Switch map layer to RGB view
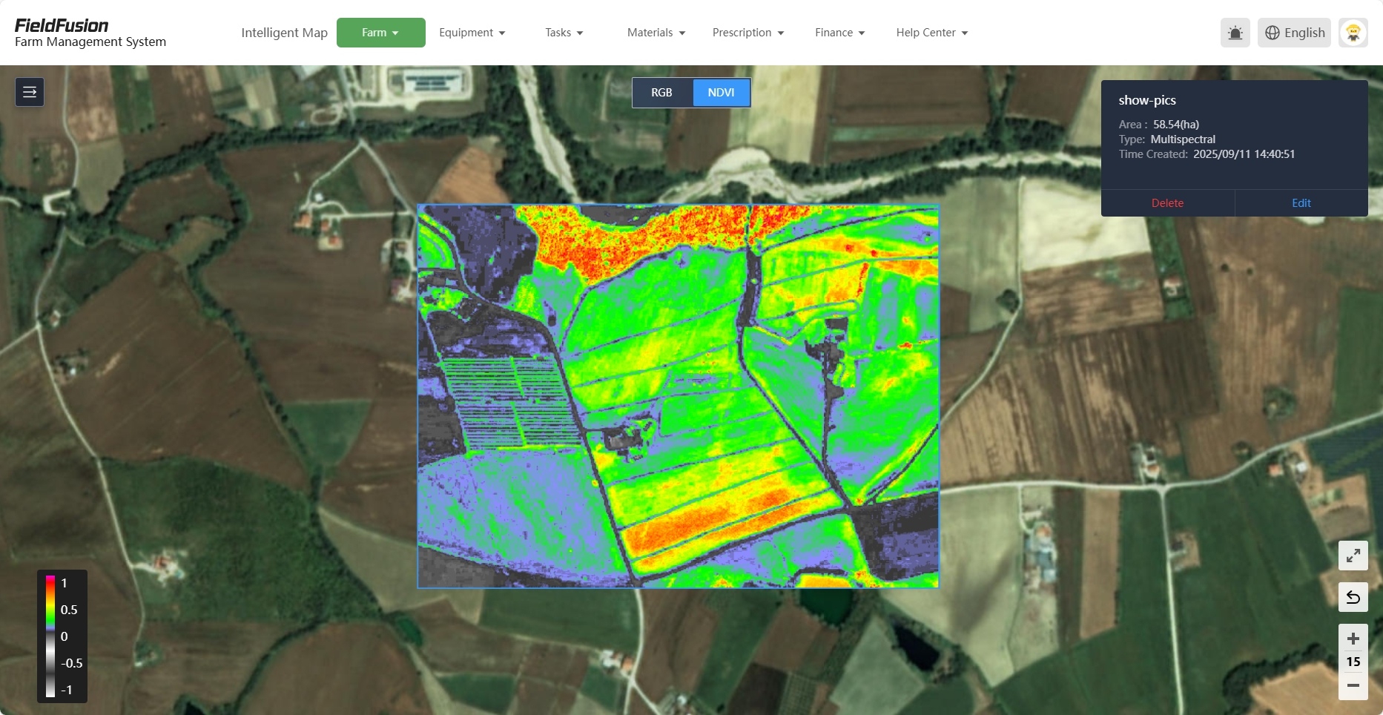 (661, 93)
